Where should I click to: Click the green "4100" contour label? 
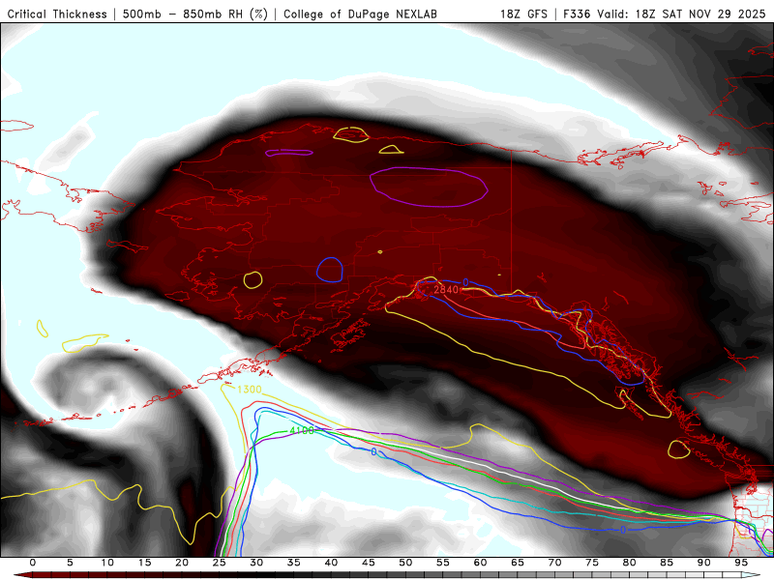coord(302,430)
